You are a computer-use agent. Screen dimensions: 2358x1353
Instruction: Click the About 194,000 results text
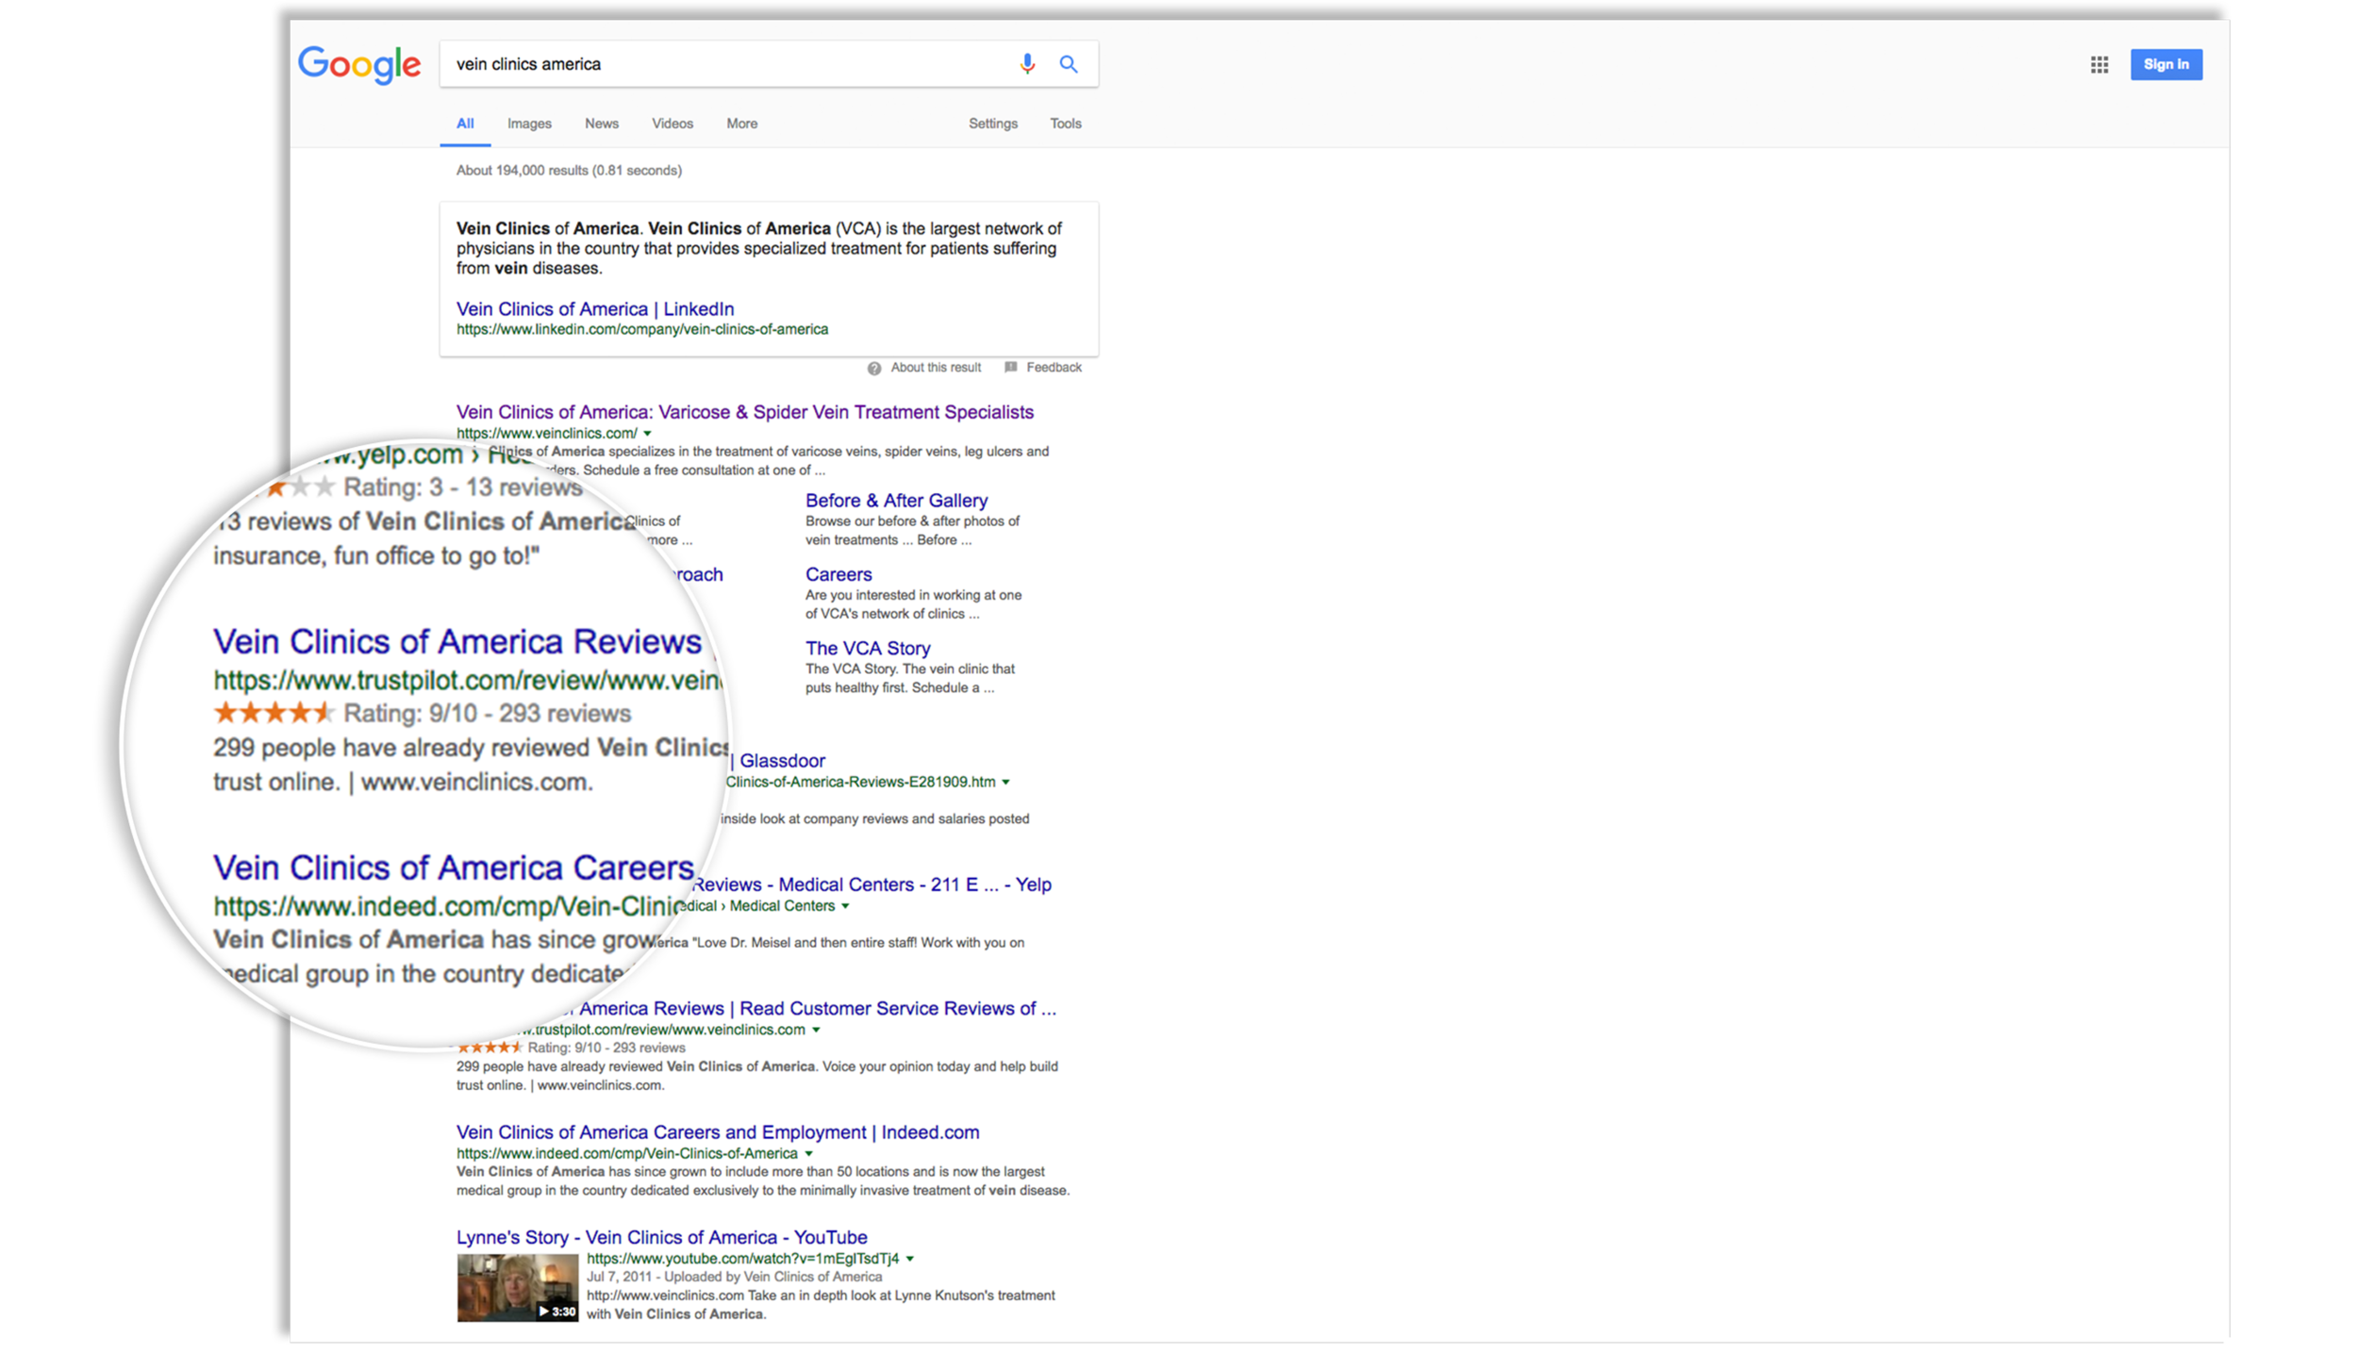click(x=569, y=171)
